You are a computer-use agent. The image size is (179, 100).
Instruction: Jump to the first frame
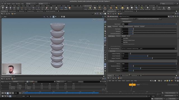coord(3,93)
